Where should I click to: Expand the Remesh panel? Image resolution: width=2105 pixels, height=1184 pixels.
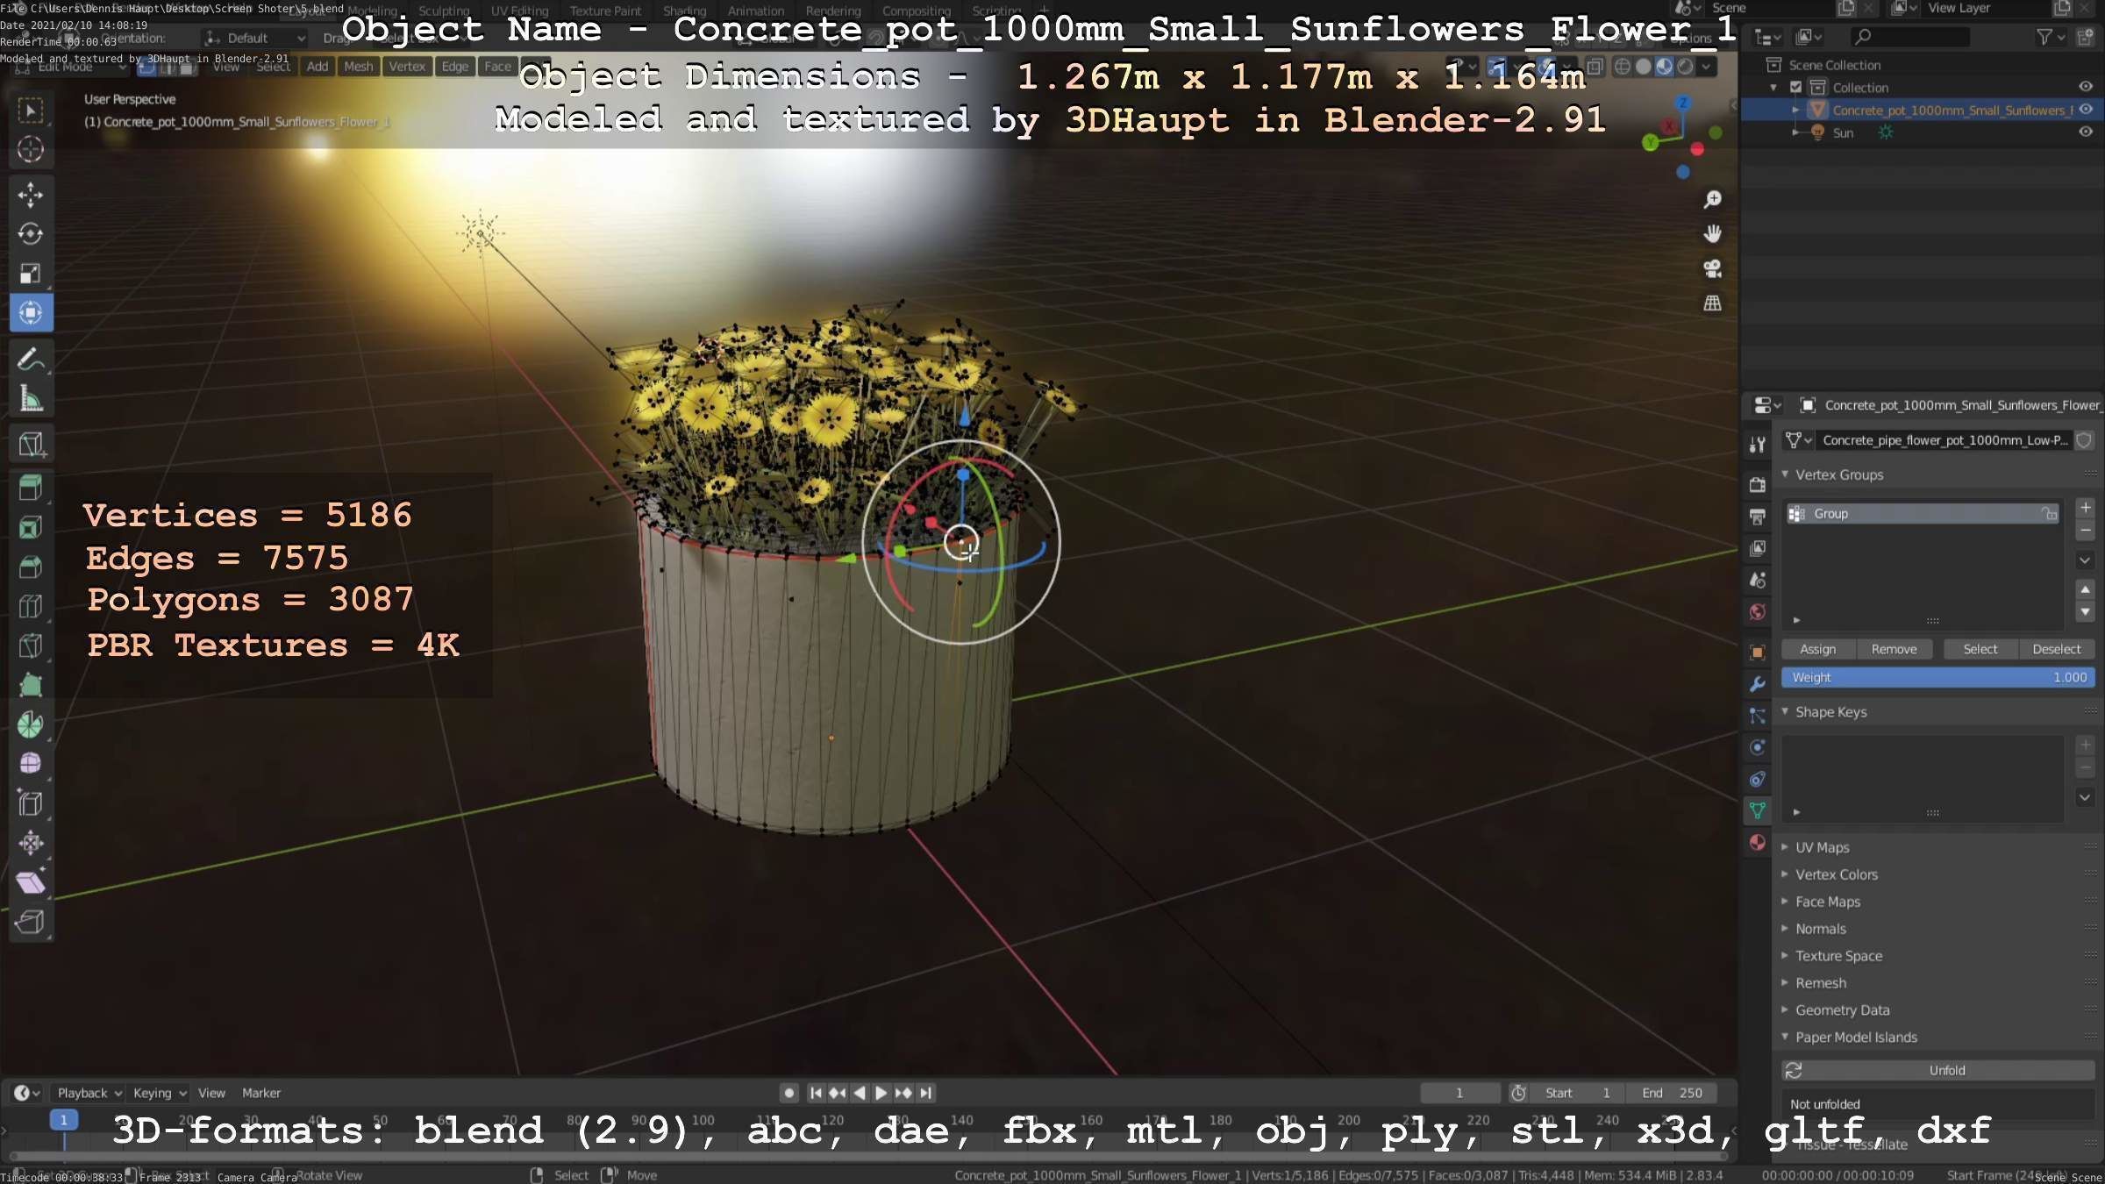click(1785, 982)
